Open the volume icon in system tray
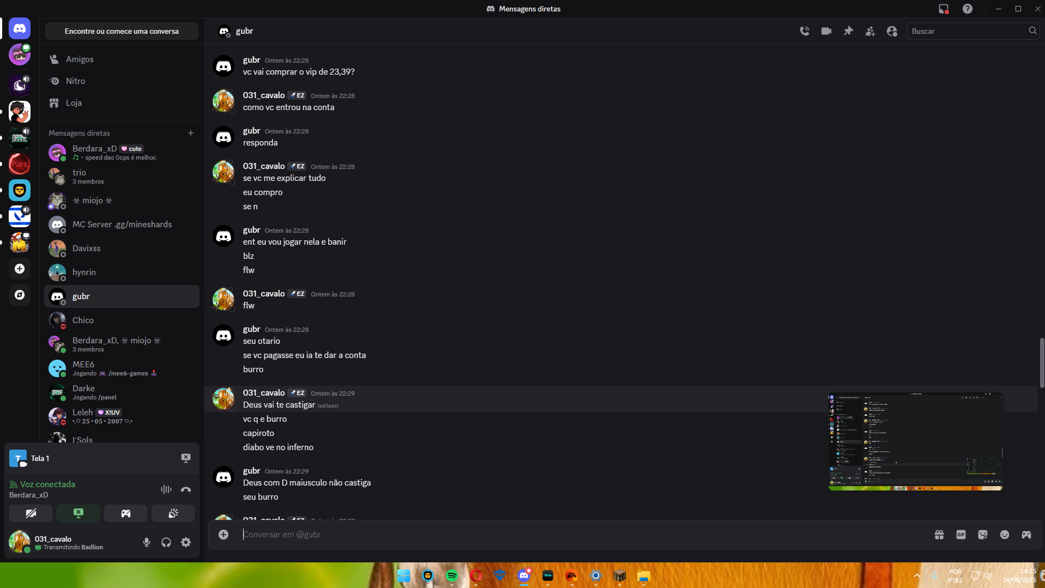Image resolution: width=1045 pixels, height=588 pixels. (x=988, y=576)
